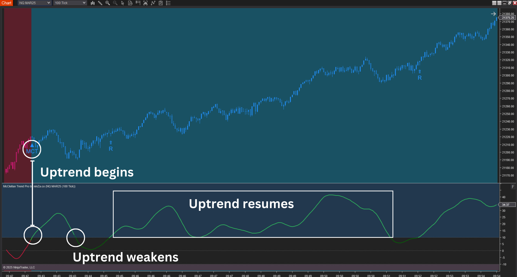Click the scroll-to-latest arrow on chart
This screenshot has height=277, width=517.
(x=493, y=14)
